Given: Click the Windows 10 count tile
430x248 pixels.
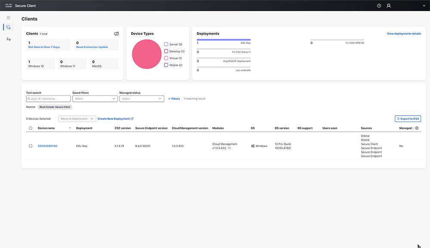Looking at the screenshot, I should pyautogui.click(x=40, y=64).
